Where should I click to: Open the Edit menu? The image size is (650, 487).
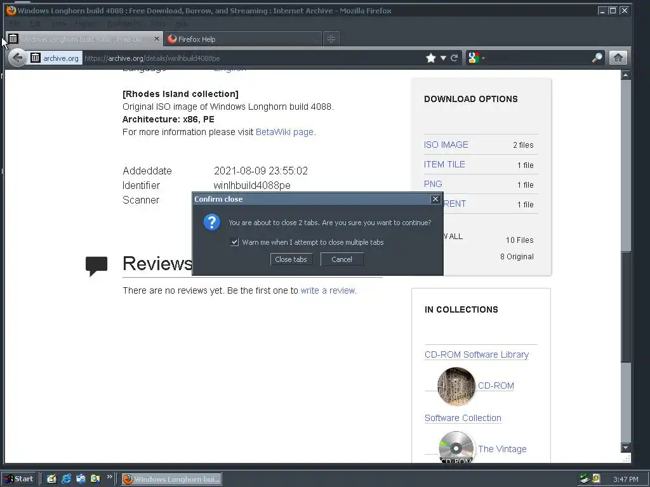coord(36,23)
